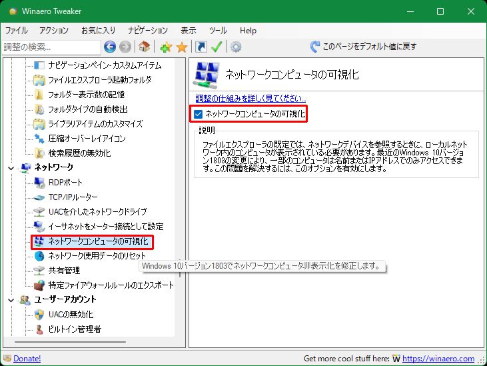
Task: Click the compressed overlay icon entry icon
Action: coord(39,139)
